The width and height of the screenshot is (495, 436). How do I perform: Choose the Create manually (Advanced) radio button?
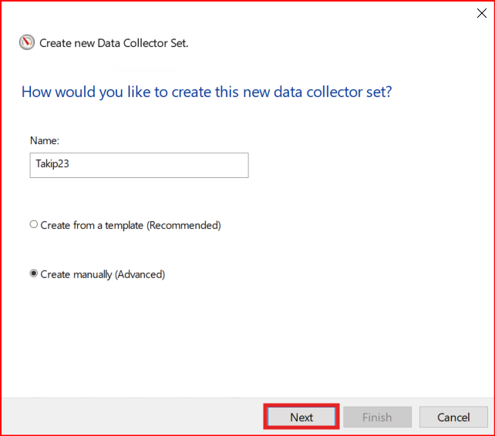(33, 274)
